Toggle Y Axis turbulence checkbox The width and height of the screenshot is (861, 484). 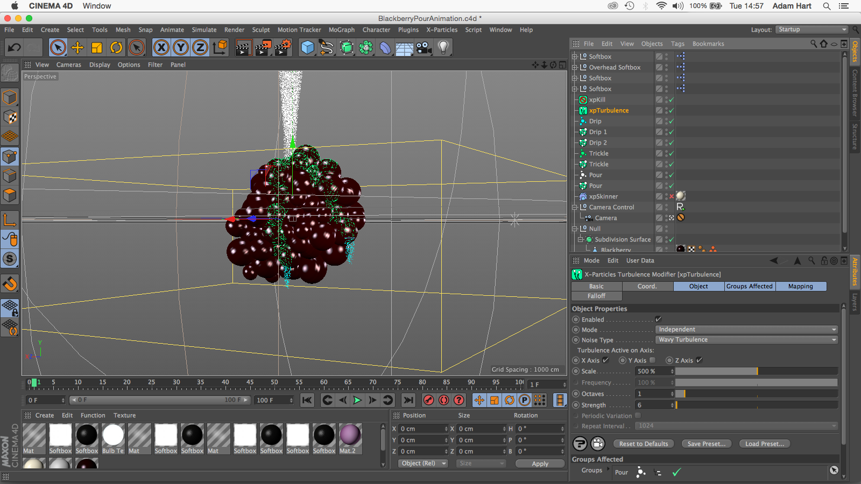(x=652, y=360)
